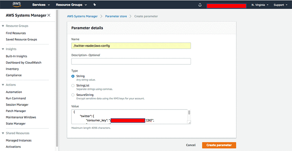Click the Description input field

pyautogui.click(x=131, y=61)
